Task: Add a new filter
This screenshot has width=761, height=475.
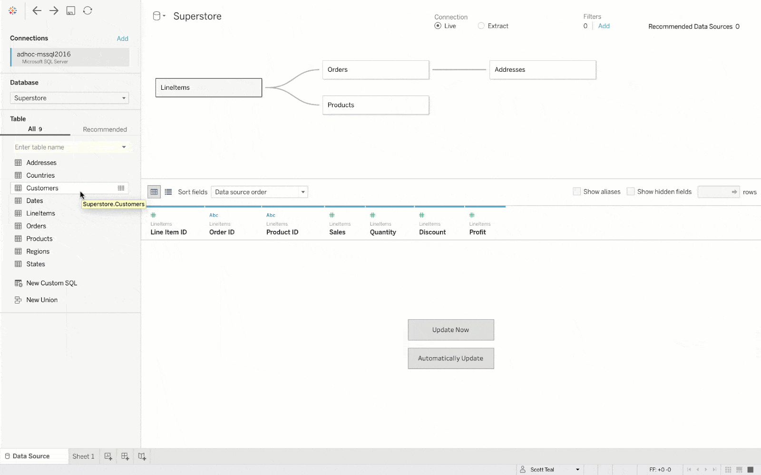Action: tap(604, 26)
